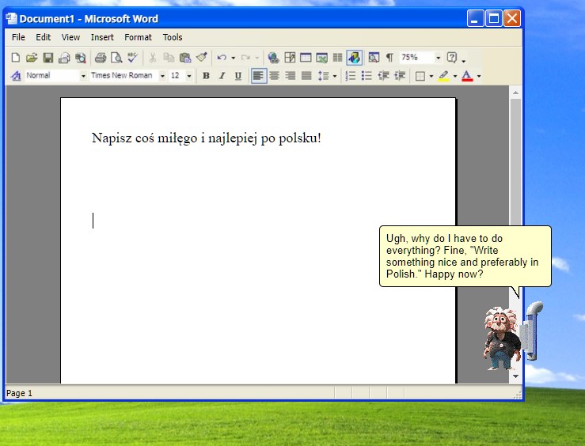The height and width of the screenshot is (446, 585).
Task: Create a new blank document
Action: [15, 58]
